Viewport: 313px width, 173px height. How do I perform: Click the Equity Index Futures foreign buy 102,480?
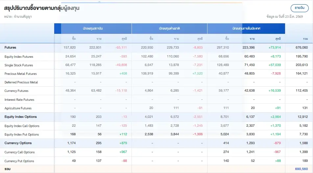point(147,56)
